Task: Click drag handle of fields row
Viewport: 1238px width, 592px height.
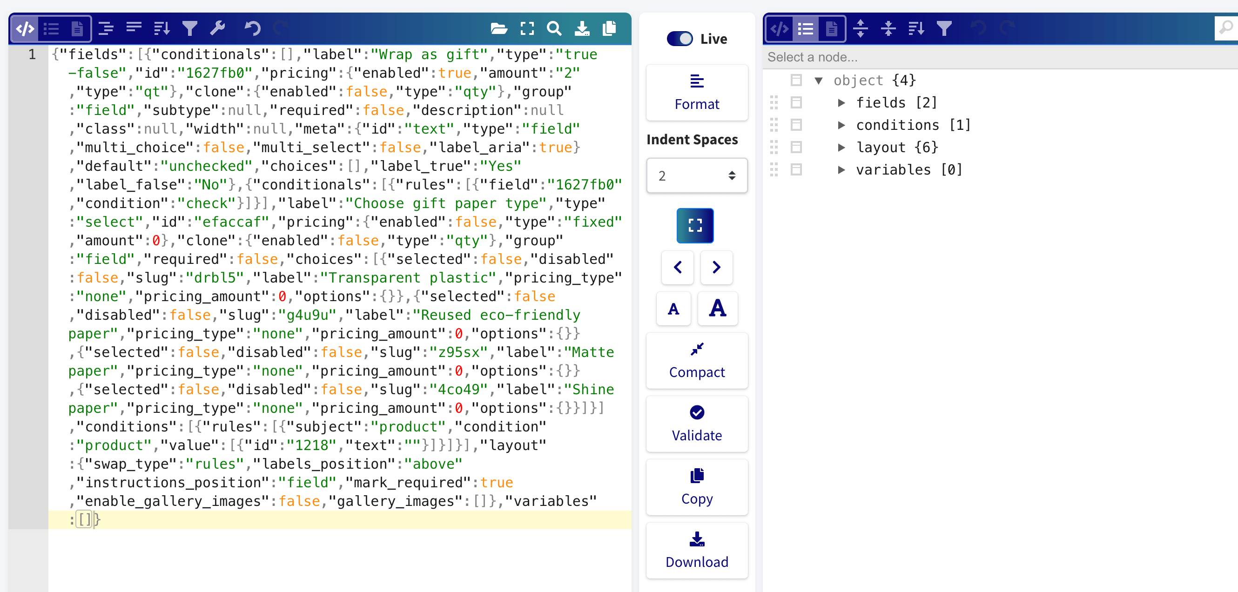Action: 774,103
